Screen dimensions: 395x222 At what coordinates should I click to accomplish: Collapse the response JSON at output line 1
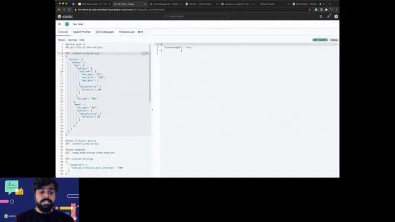click(159, 44)
